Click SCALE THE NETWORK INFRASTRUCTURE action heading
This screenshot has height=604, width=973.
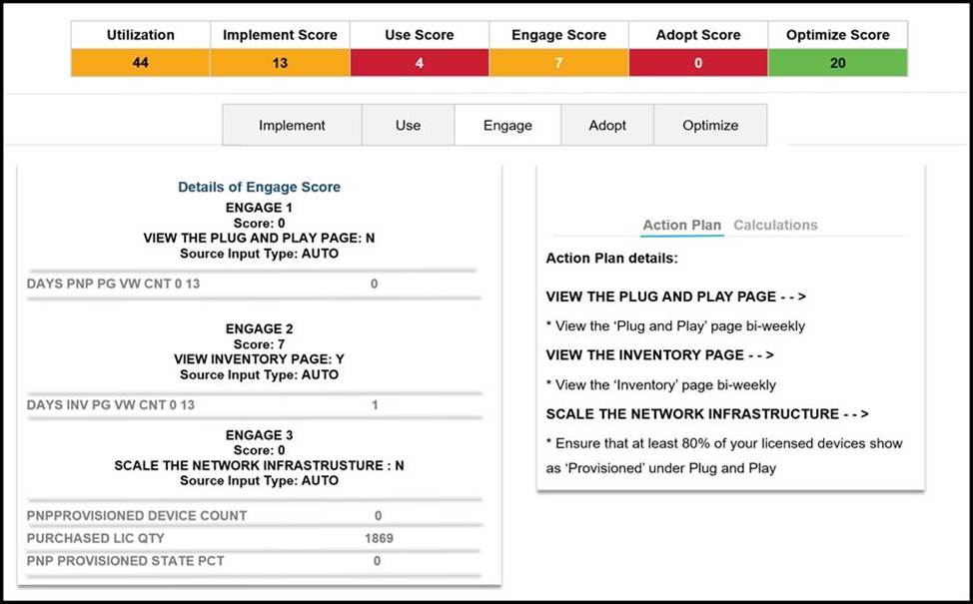click(x=706, y=413)
